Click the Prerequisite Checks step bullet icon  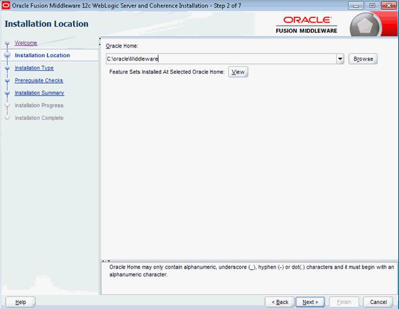[7, 80]
